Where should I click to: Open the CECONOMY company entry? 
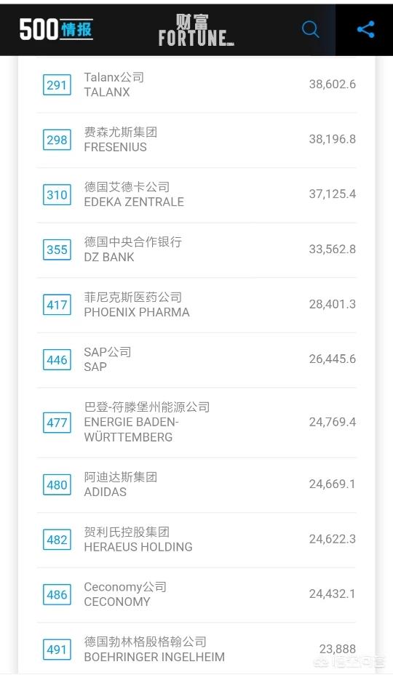(x=196, y=594)
